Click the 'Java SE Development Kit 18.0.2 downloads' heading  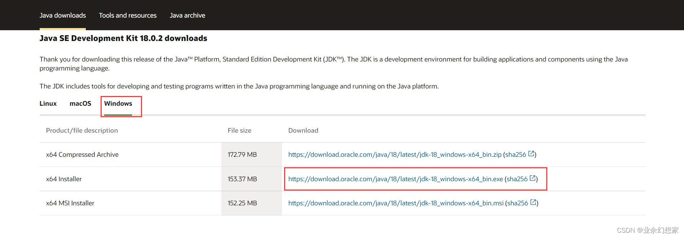tap(123, 38)
